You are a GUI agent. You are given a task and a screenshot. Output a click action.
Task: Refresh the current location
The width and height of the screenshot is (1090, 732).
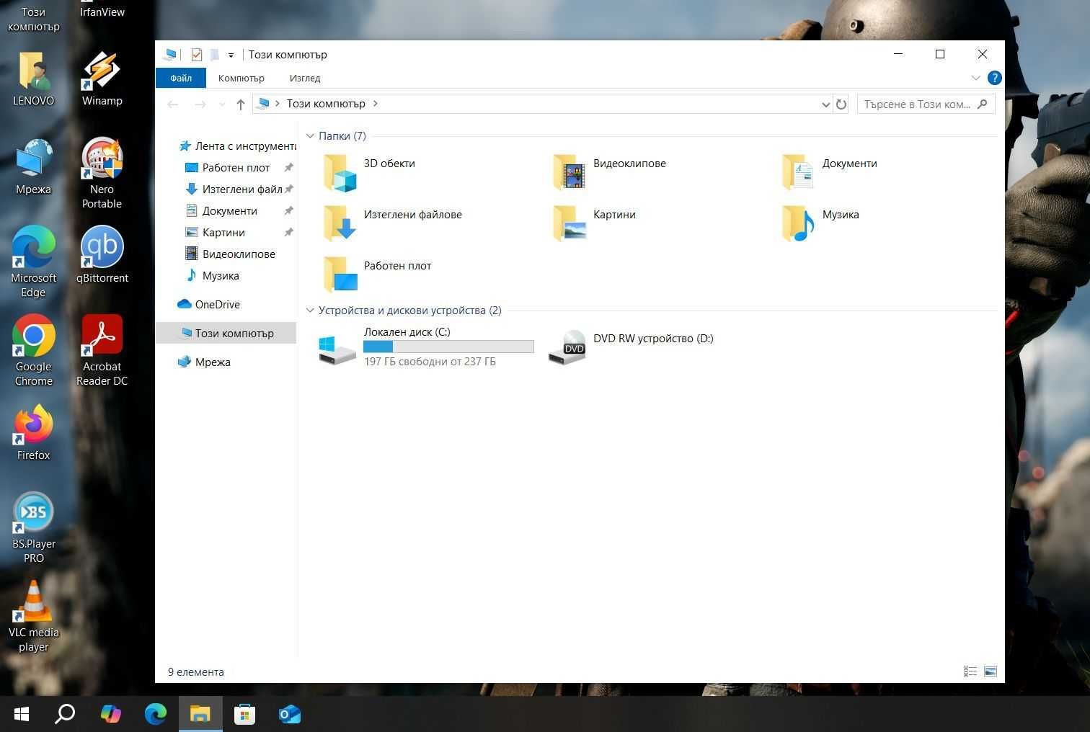(841, 104)
